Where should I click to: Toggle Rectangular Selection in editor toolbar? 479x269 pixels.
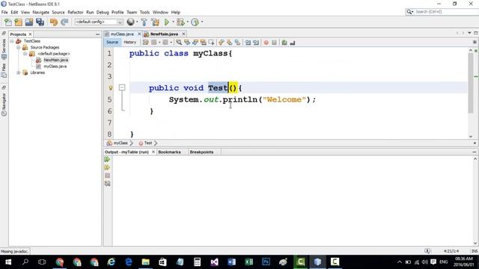click(211, 43)
